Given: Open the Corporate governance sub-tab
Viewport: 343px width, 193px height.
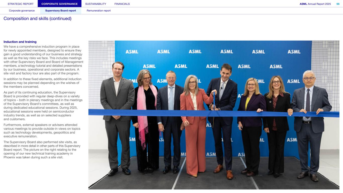Looking at the screenshot, I should point(22,11).
